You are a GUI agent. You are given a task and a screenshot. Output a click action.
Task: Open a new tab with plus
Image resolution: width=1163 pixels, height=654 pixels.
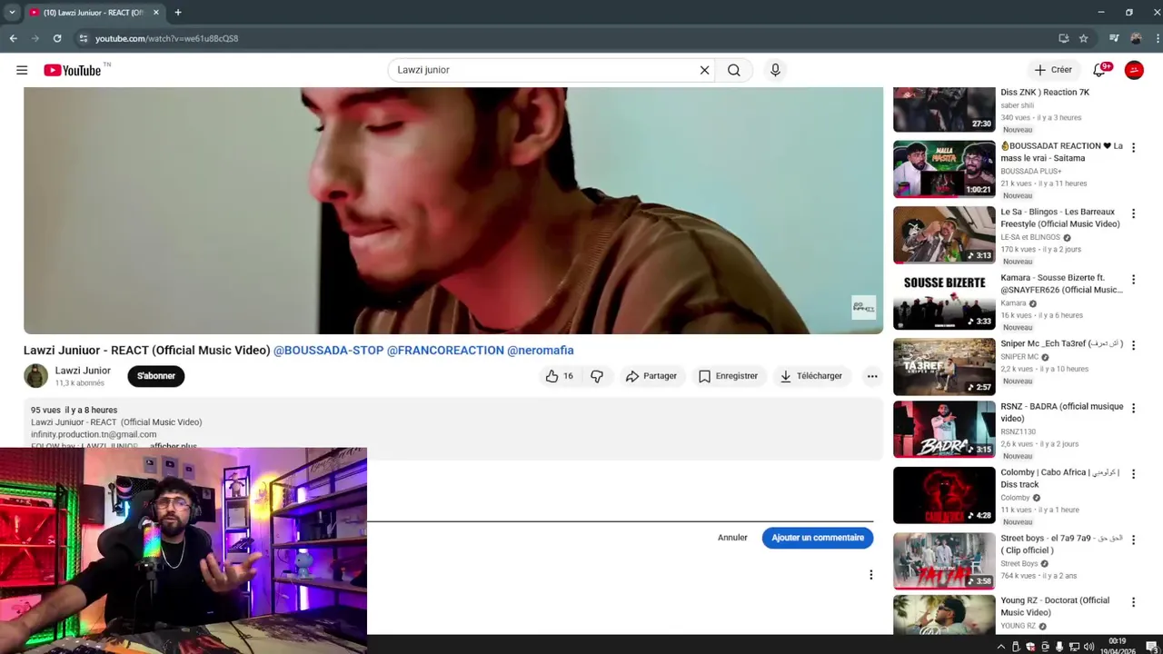178,13
